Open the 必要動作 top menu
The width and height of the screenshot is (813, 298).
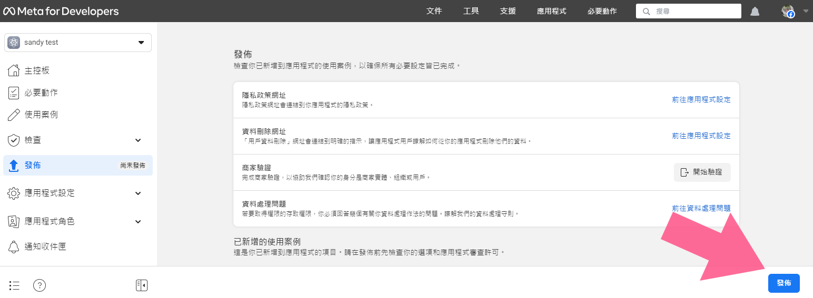(x=602, y=11)
